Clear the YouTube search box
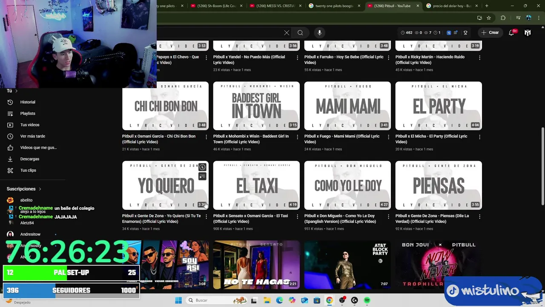545x307 pixels. 287,32
